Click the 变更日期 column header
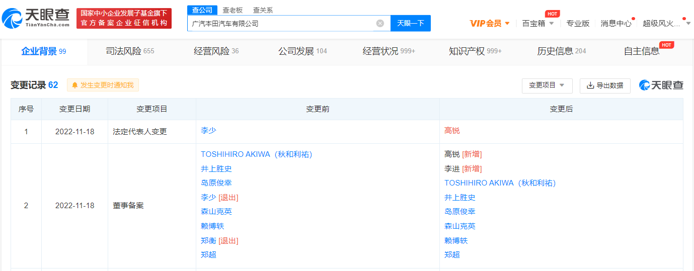 pos(75,109)
